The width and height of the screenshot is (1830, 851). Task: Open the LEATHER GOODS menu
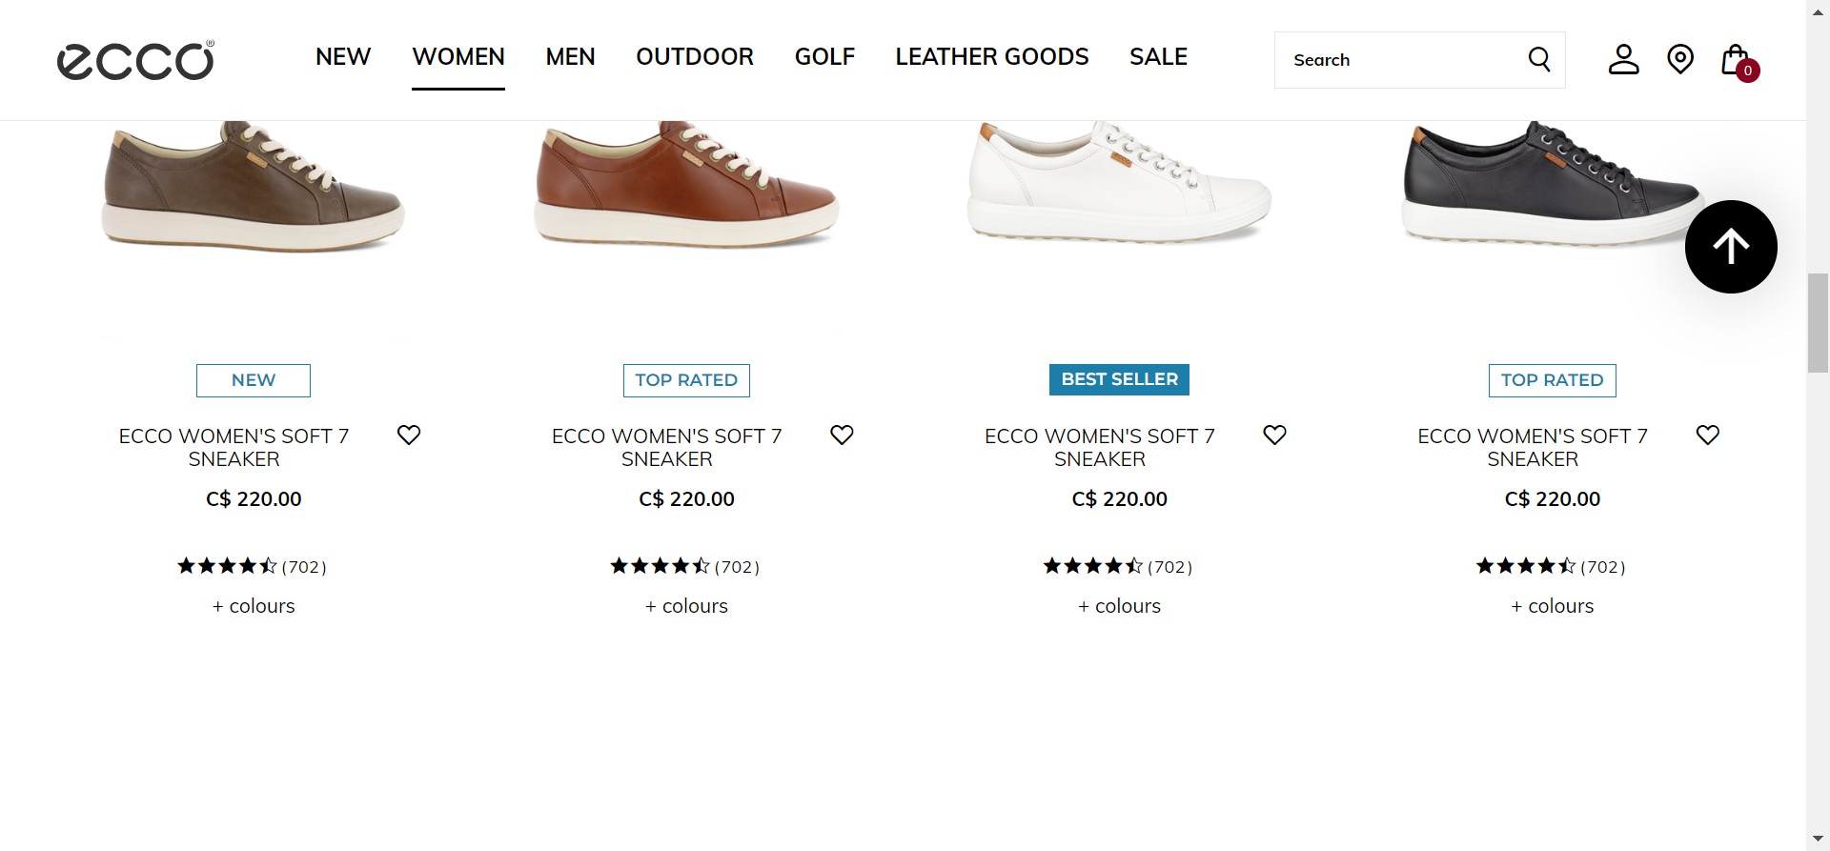coord(991,57)
